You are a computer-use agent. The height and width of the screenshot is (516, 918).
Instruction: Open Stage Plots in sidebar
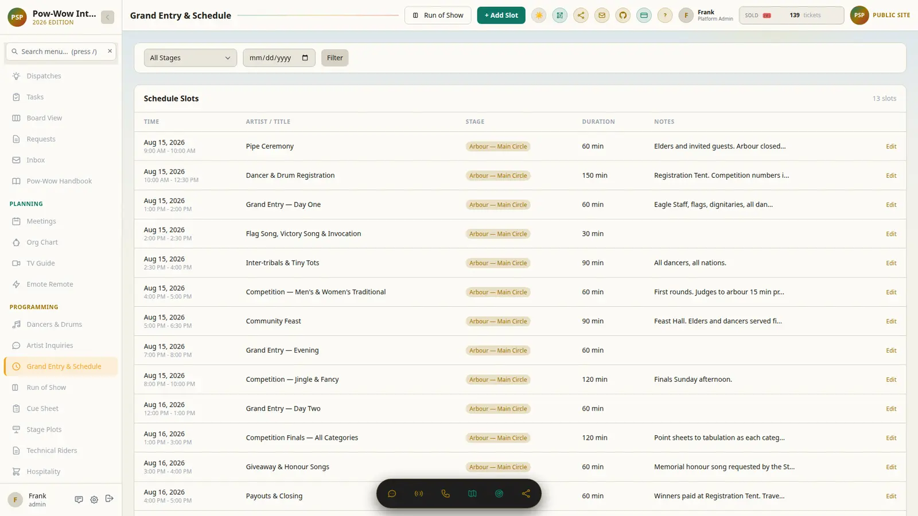(61, 429)
